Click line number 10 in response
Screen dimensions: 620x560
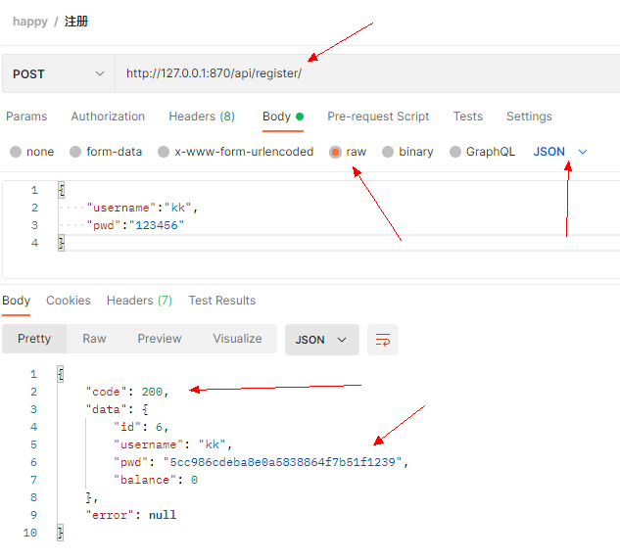[x=30, y=533]
